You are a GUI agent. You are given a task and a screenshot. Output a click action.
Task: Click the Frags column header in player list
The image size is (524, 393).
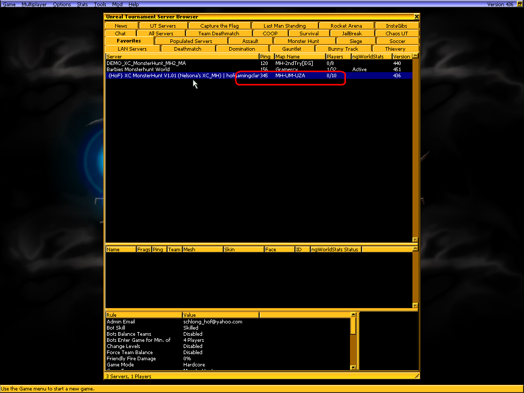click(x=143, y=249)
